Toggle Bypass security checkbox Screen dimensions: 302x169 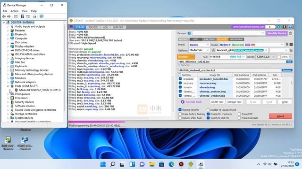180,109
